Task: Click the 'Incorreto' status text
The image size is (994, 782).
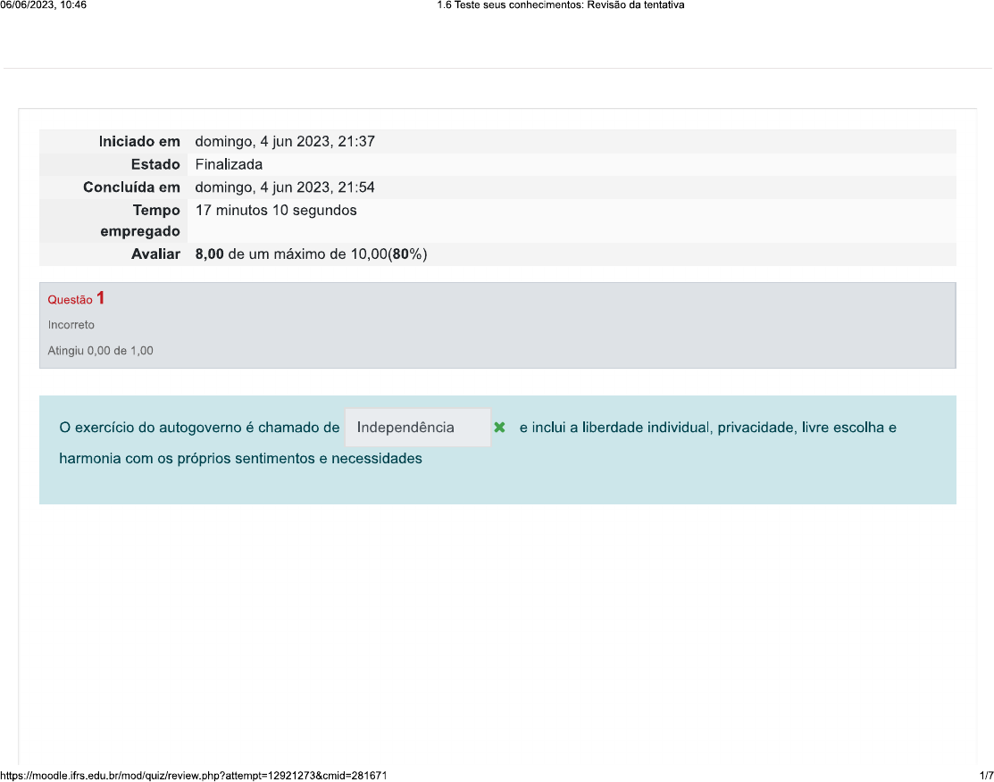Action: tap(71, 324)
